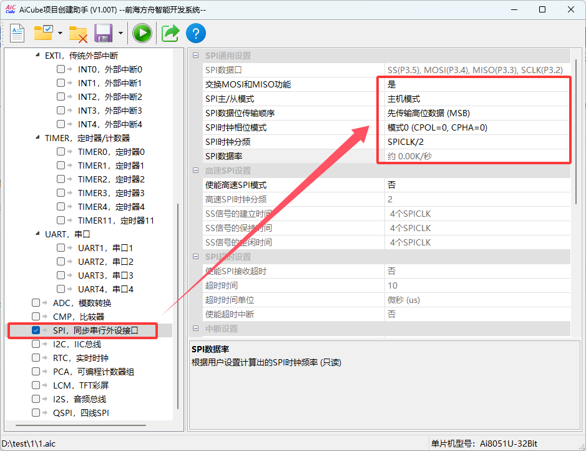Uncheck the SPI peripheral checkbox
Viewport: 586px width, 451px height.
(36, 330)
